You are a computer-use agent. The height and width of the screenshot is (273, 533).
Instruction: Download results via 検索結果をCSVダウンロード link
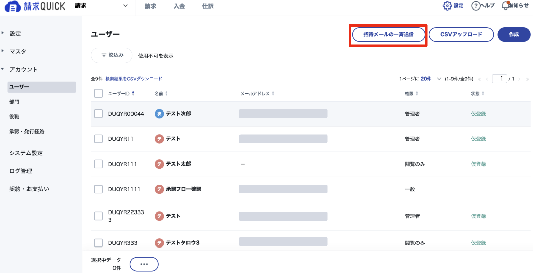134,79
